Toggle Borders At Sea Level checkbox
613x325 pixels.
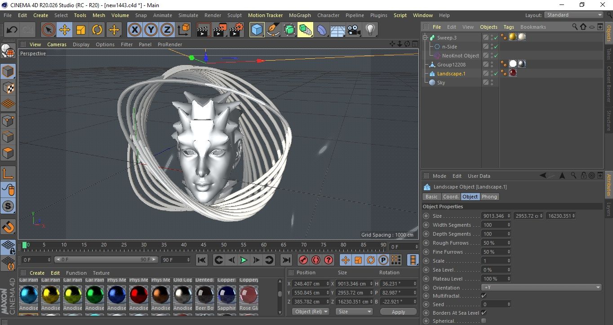tap(484, 312)
